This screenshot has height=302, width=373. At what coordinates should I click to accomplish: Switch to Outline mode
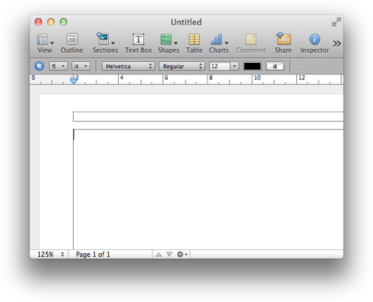[x=71, y=43]
